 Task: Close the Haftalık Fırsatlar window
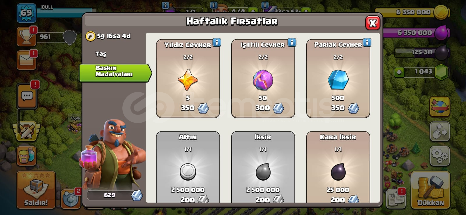[x=373, y=23]
